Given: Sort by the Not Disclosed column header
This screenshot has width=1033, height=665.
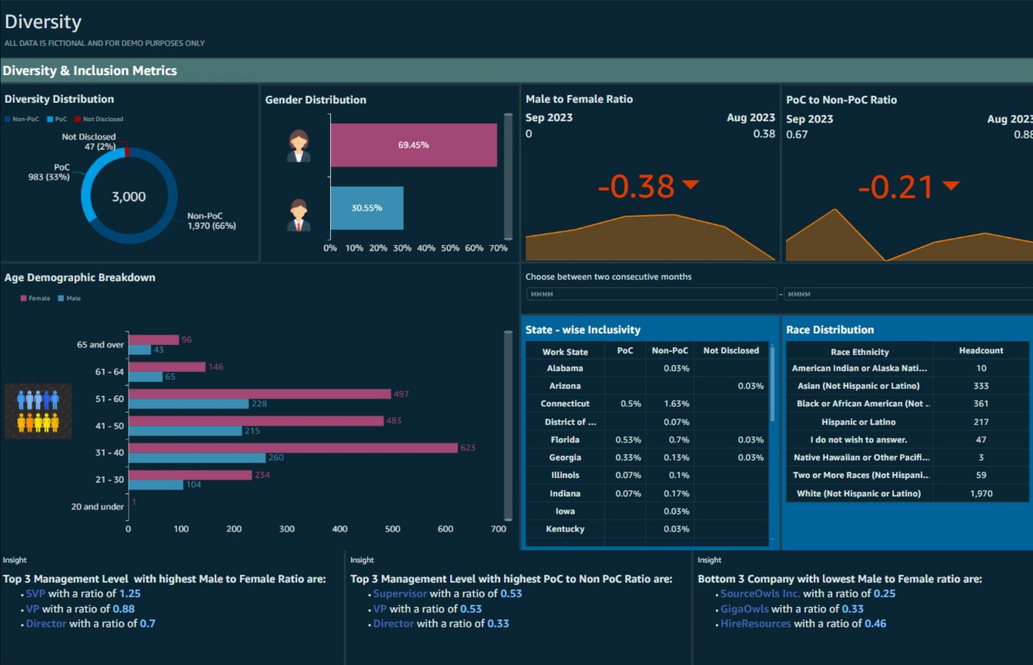Looking at the screenshot, I should (731, 351).
